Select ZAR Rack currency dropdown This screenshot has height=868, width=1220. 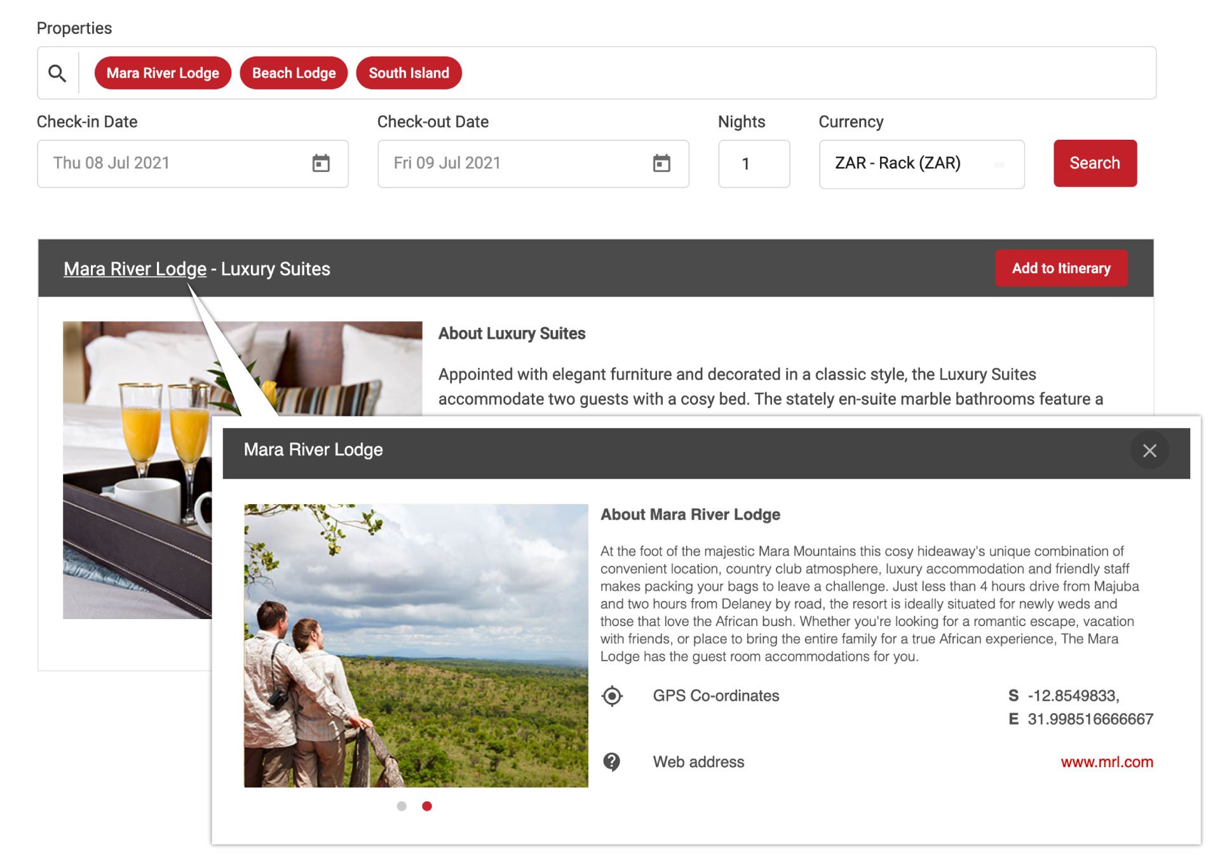(922, 163)
